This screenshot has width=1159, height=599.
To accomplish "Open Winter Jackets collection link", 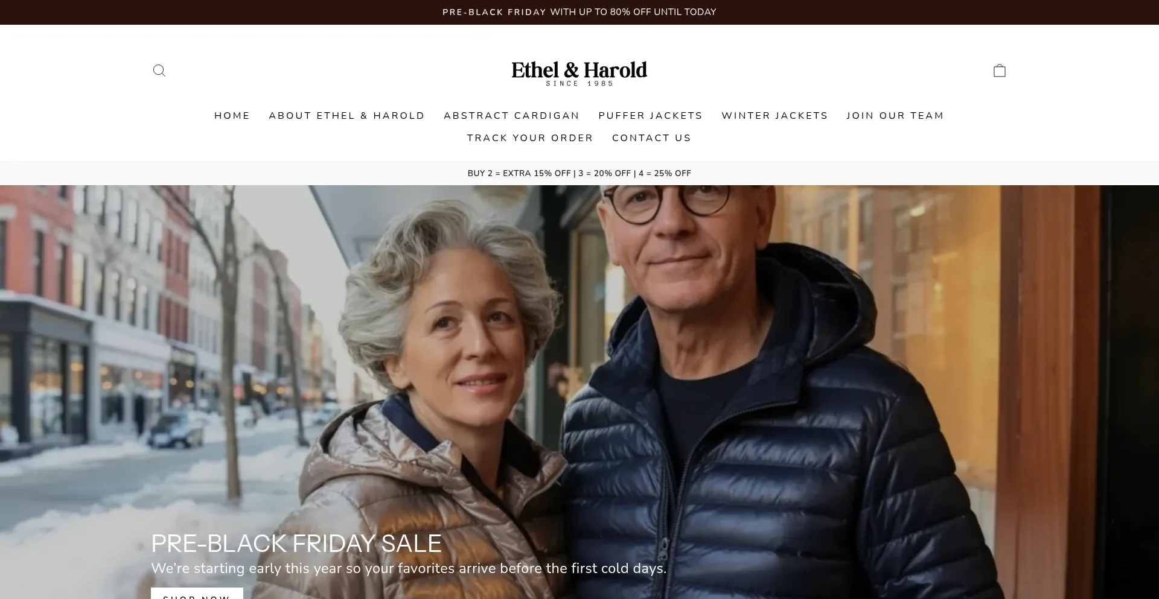I will (x=775, y=116).
